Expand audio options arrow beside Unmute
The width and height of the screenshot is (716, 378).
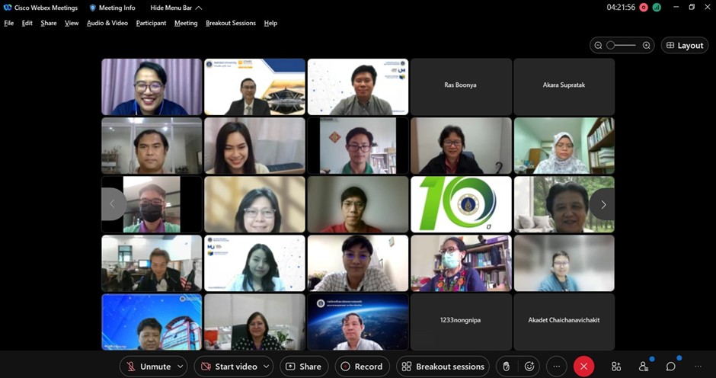pos(181,367)
